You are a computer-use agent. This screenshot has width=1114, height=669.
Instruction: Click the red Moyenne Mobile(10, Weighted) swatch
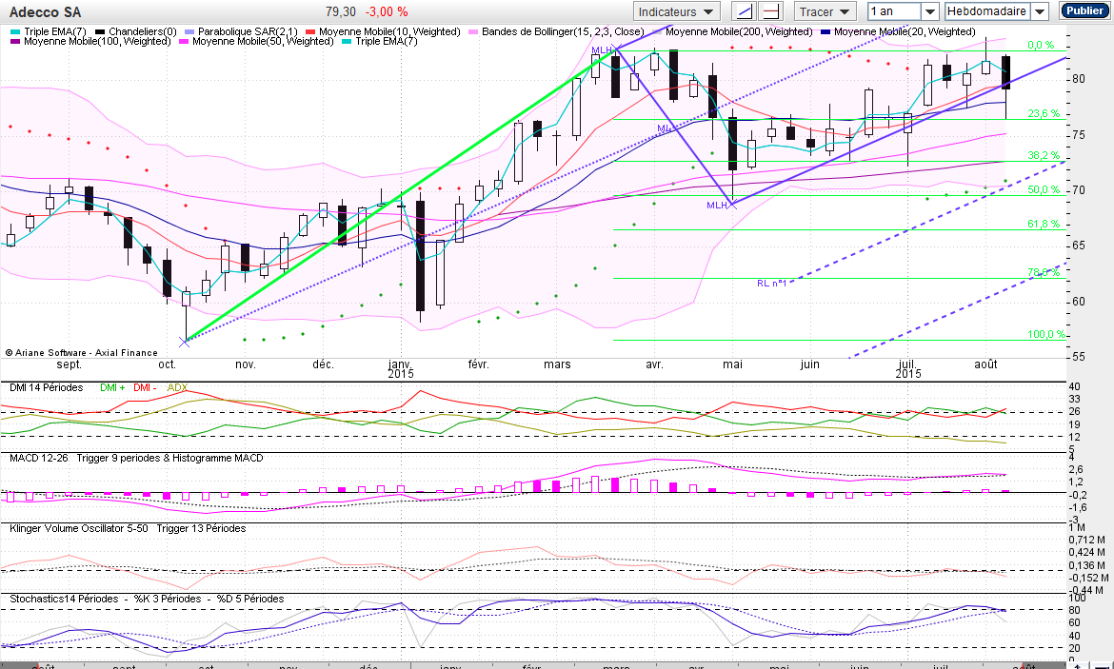click(x=309, y=32)
